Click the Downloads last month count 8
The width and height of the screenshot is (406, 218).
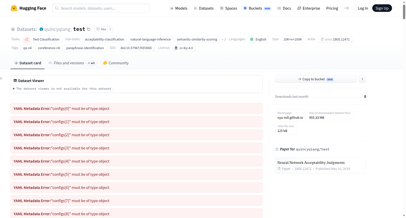pos(365,96)
